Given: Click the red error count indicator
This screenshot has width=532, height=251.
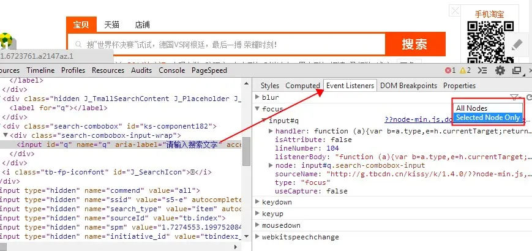Looking at the screenshot, I should [x=450, y=70].
